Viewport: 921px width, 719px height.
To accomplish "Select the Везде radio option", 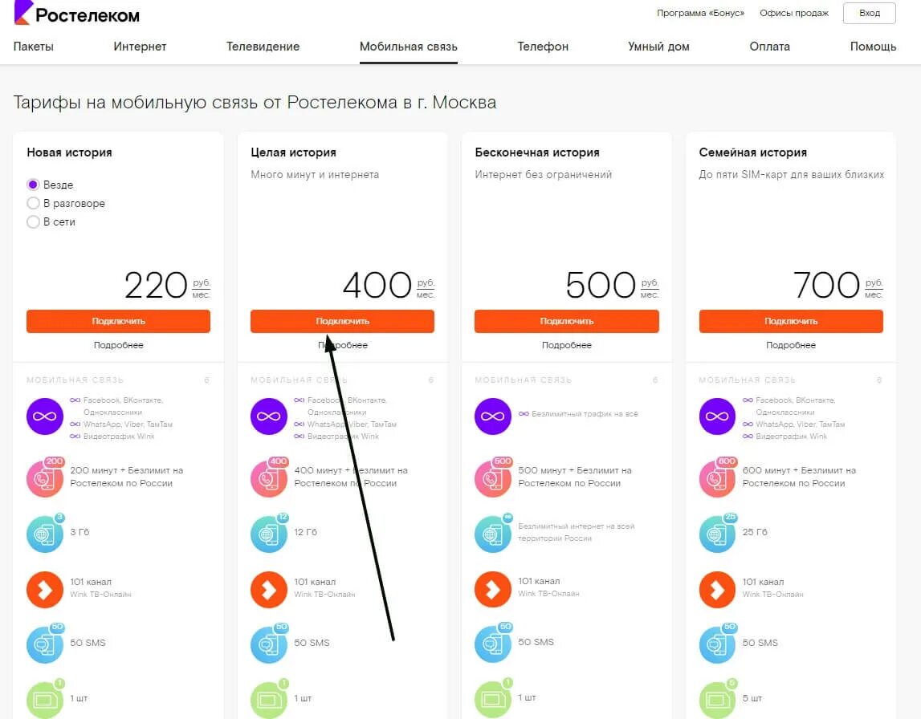I will tap(33, 185).
